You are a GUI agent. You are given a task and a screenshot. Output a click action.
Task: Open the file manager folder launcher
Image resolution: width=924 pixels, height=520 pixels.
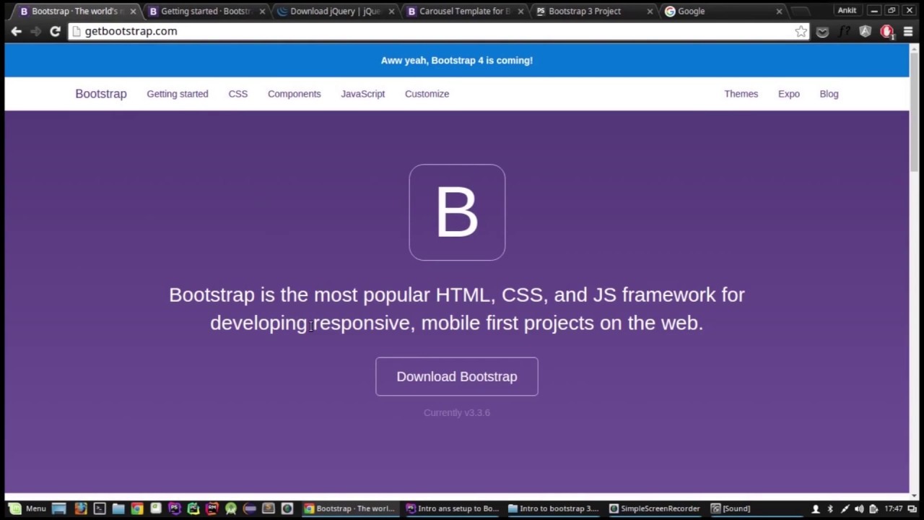pyautogui.click(x=118, y=508)
